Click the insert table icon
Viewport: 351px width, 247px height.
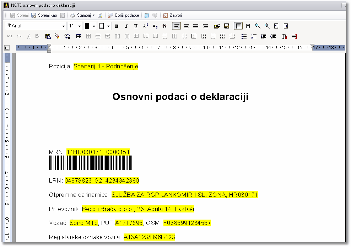click(x=79, y=36)
